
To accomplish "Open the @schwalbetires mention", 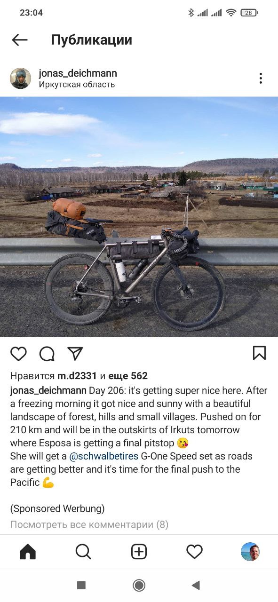I will pos(104,456).
